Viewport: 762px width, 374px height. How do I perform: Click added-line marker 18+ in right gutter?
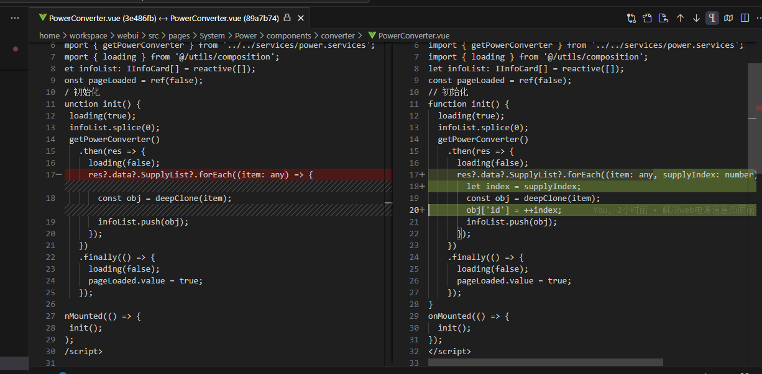tap(416, 187)
